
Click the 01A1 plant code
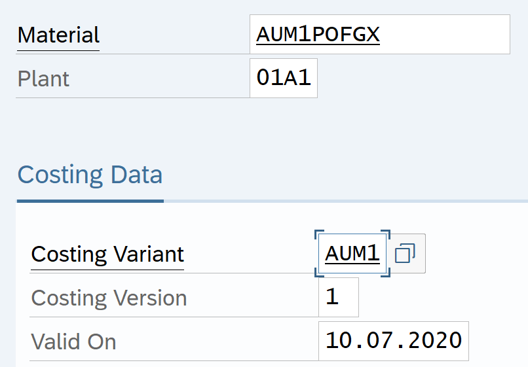point(284,79)
